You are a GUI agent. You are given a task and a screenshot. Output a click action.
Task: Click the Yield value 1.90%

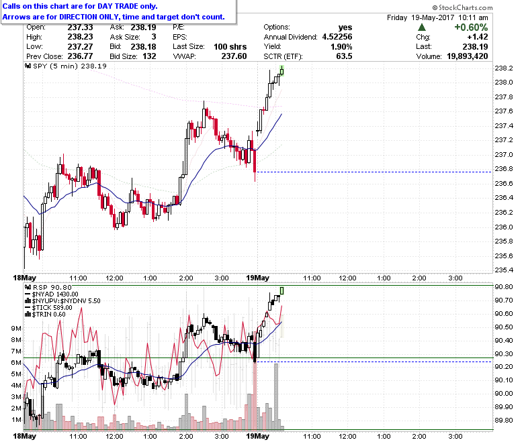tap(341, 47)
